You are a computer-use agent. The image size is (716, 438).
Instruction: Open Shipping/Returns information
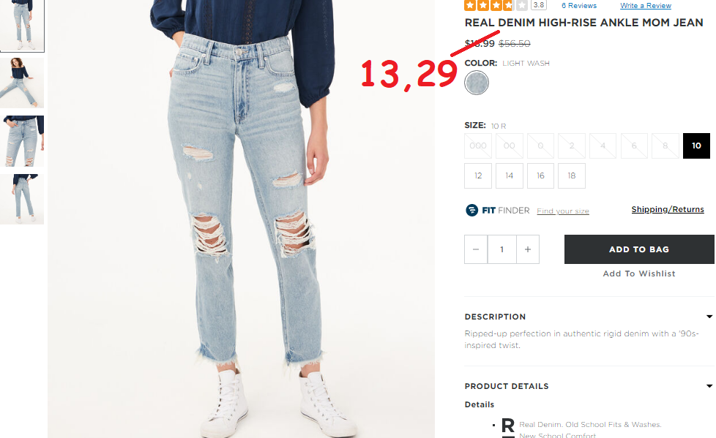(668, 209)
